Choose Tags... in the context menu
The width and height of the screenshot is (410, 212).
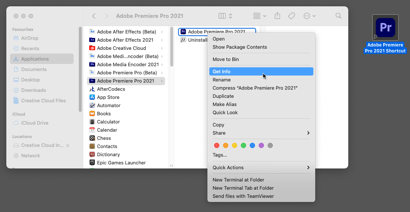coord(261,155)
